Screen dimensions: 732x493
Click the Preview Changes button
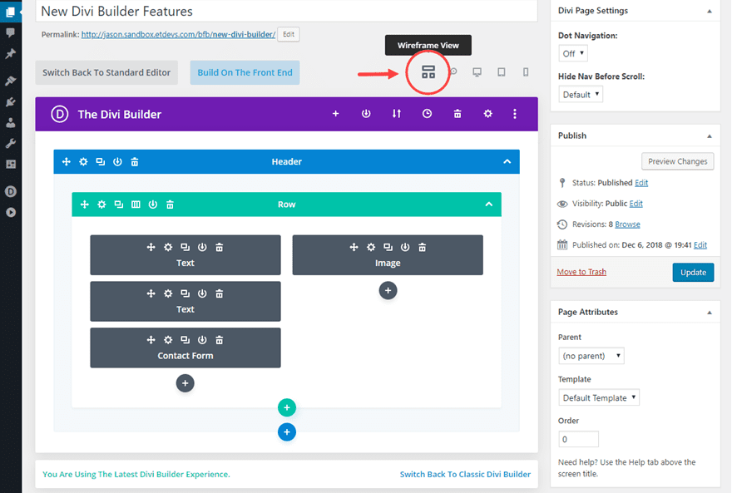(677, 161)
